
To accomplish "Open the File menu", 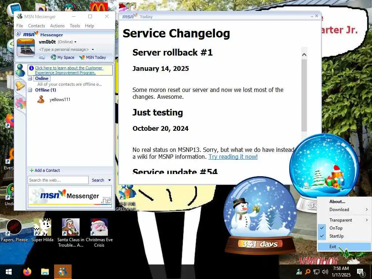I will pos(20,26).
